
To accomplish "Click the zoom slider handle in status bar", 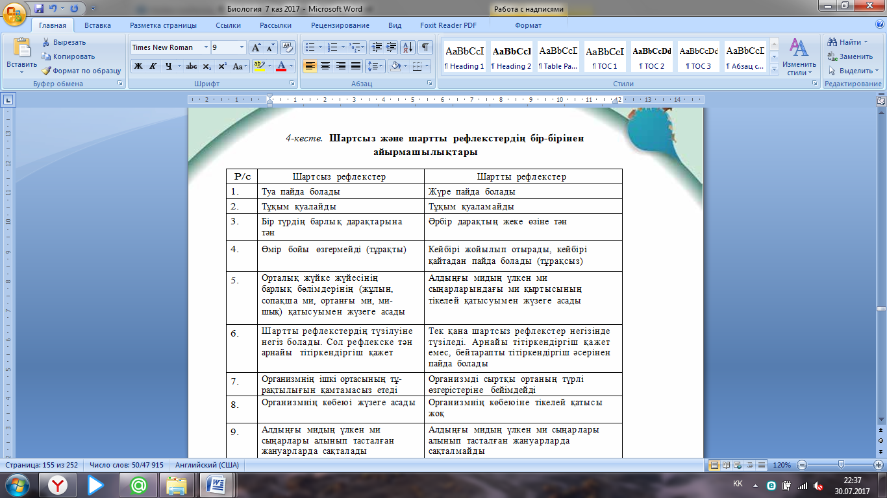I will pos(841,465).
